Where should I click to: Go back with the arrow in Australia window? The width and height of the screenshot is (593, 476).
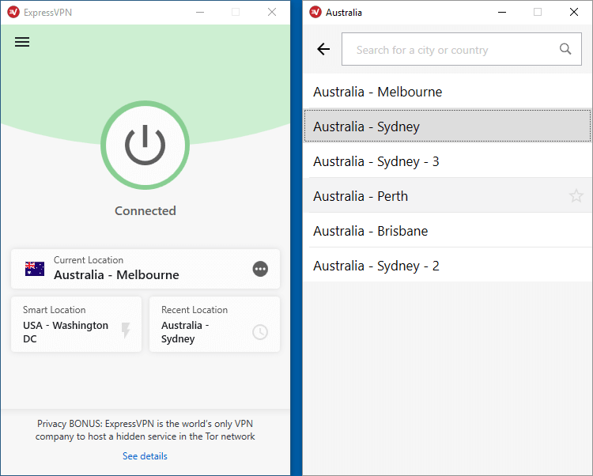(x=323, y=49)
